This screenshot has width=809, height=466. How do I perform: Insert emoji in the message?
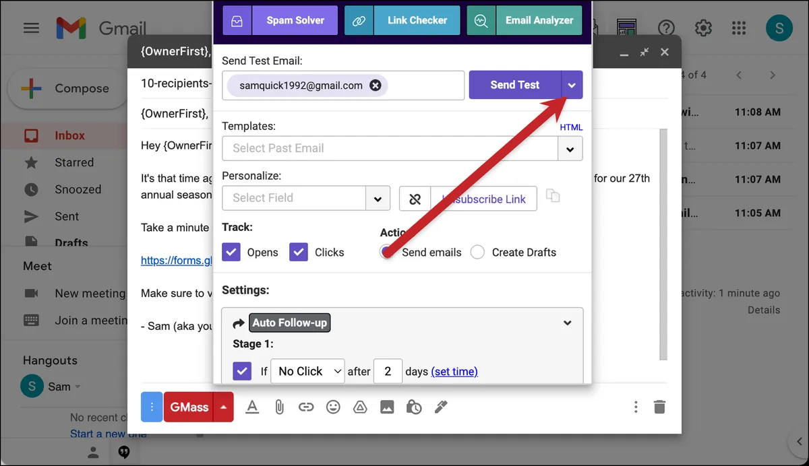click(x=333, y=407)
